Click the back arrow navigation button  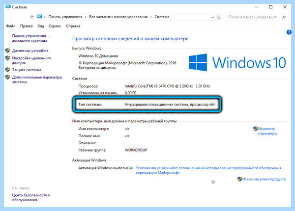click(x=9, y=17)
